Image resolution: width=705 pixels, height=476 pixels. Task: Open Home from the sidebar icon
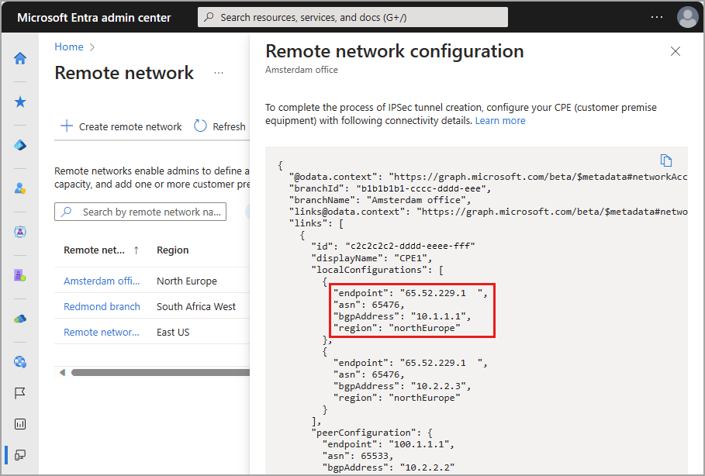pyautogui.click(x=20, y=58)
